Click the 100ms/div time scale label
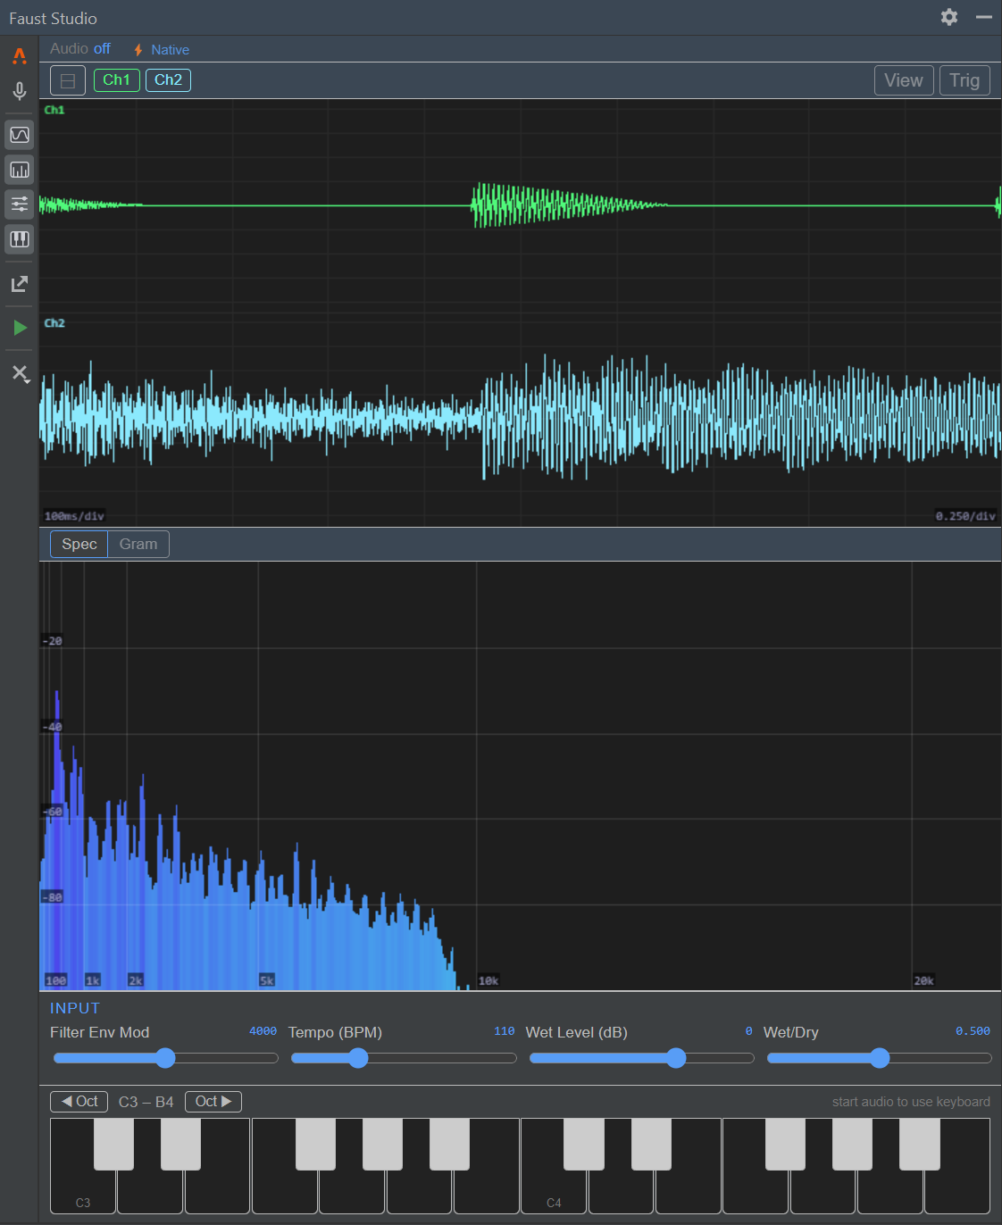 (x=74, y=516)
